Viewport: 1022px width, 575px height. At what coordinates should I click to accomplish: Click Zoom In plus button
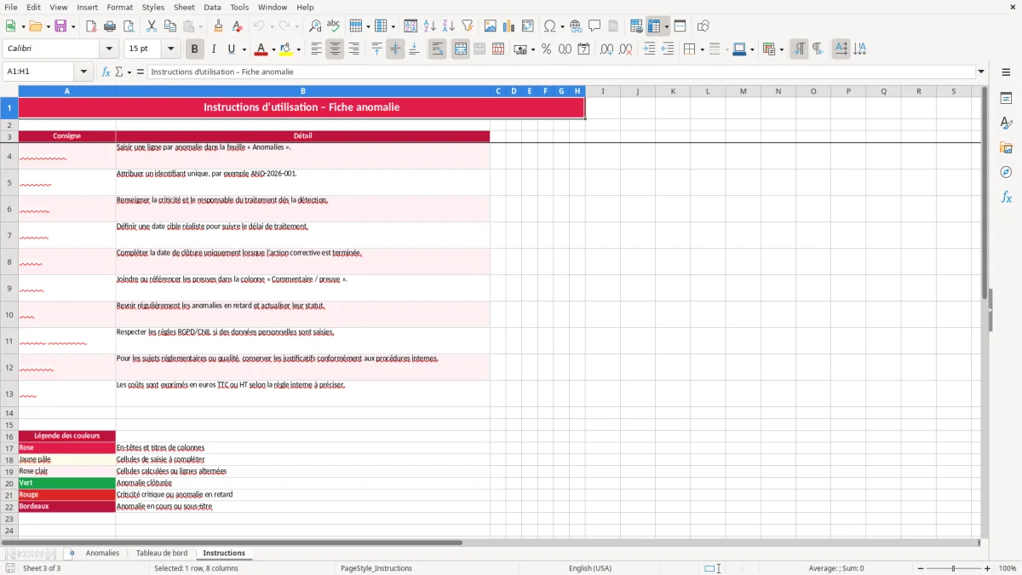pos(988,568)
